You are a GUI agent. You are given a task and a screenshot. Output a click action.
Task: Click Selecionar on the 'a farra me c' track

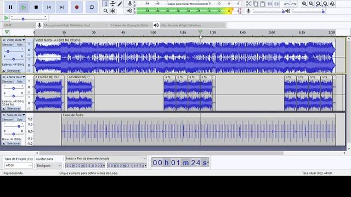(14, 108)
